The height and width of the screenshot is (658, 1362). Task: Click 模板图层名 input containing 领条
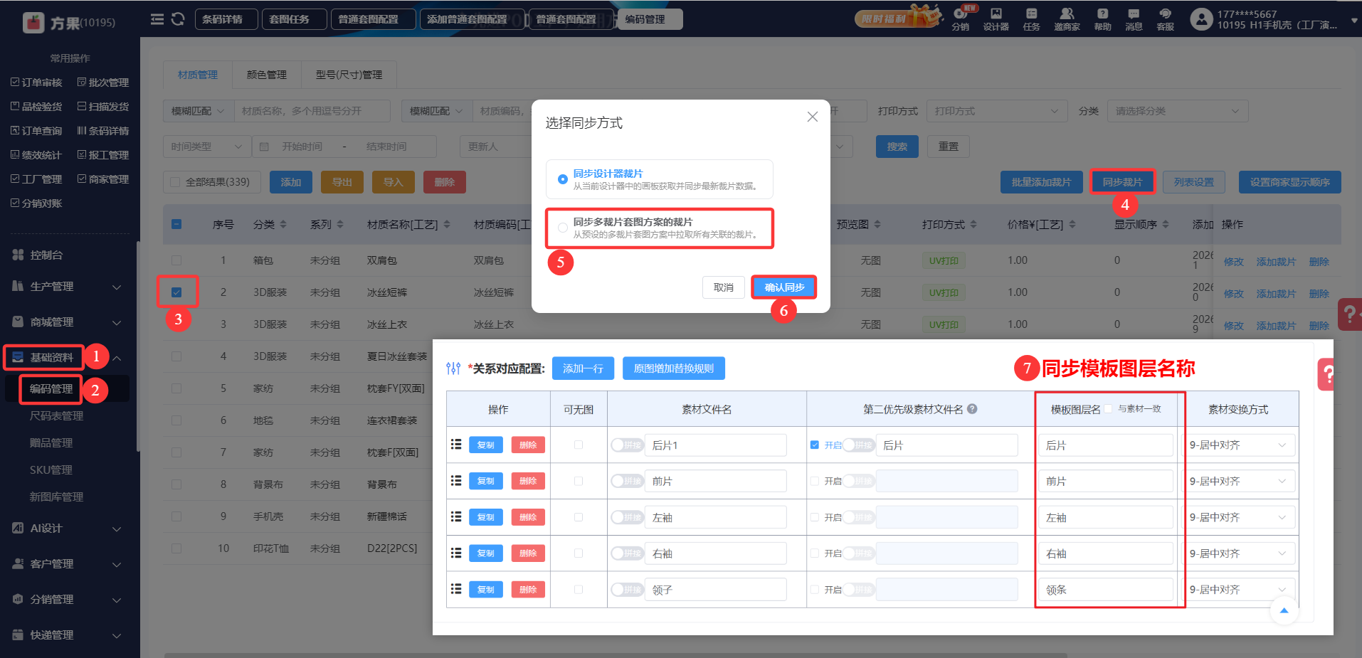click(x=1105, y=590)
